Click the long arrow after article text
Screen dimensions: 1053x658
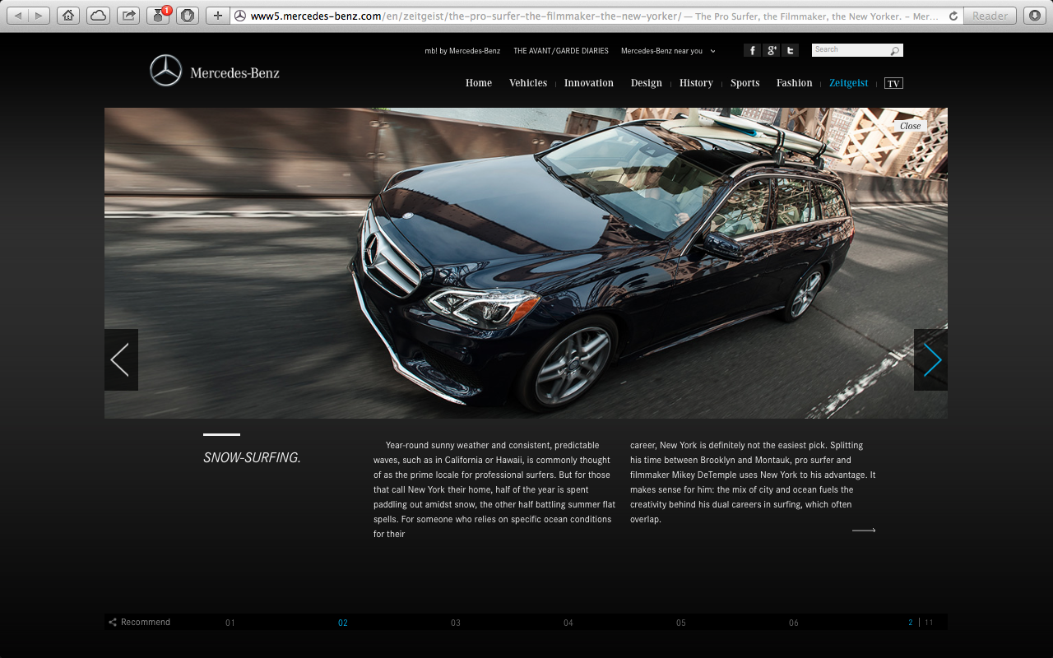coord(864,531)
